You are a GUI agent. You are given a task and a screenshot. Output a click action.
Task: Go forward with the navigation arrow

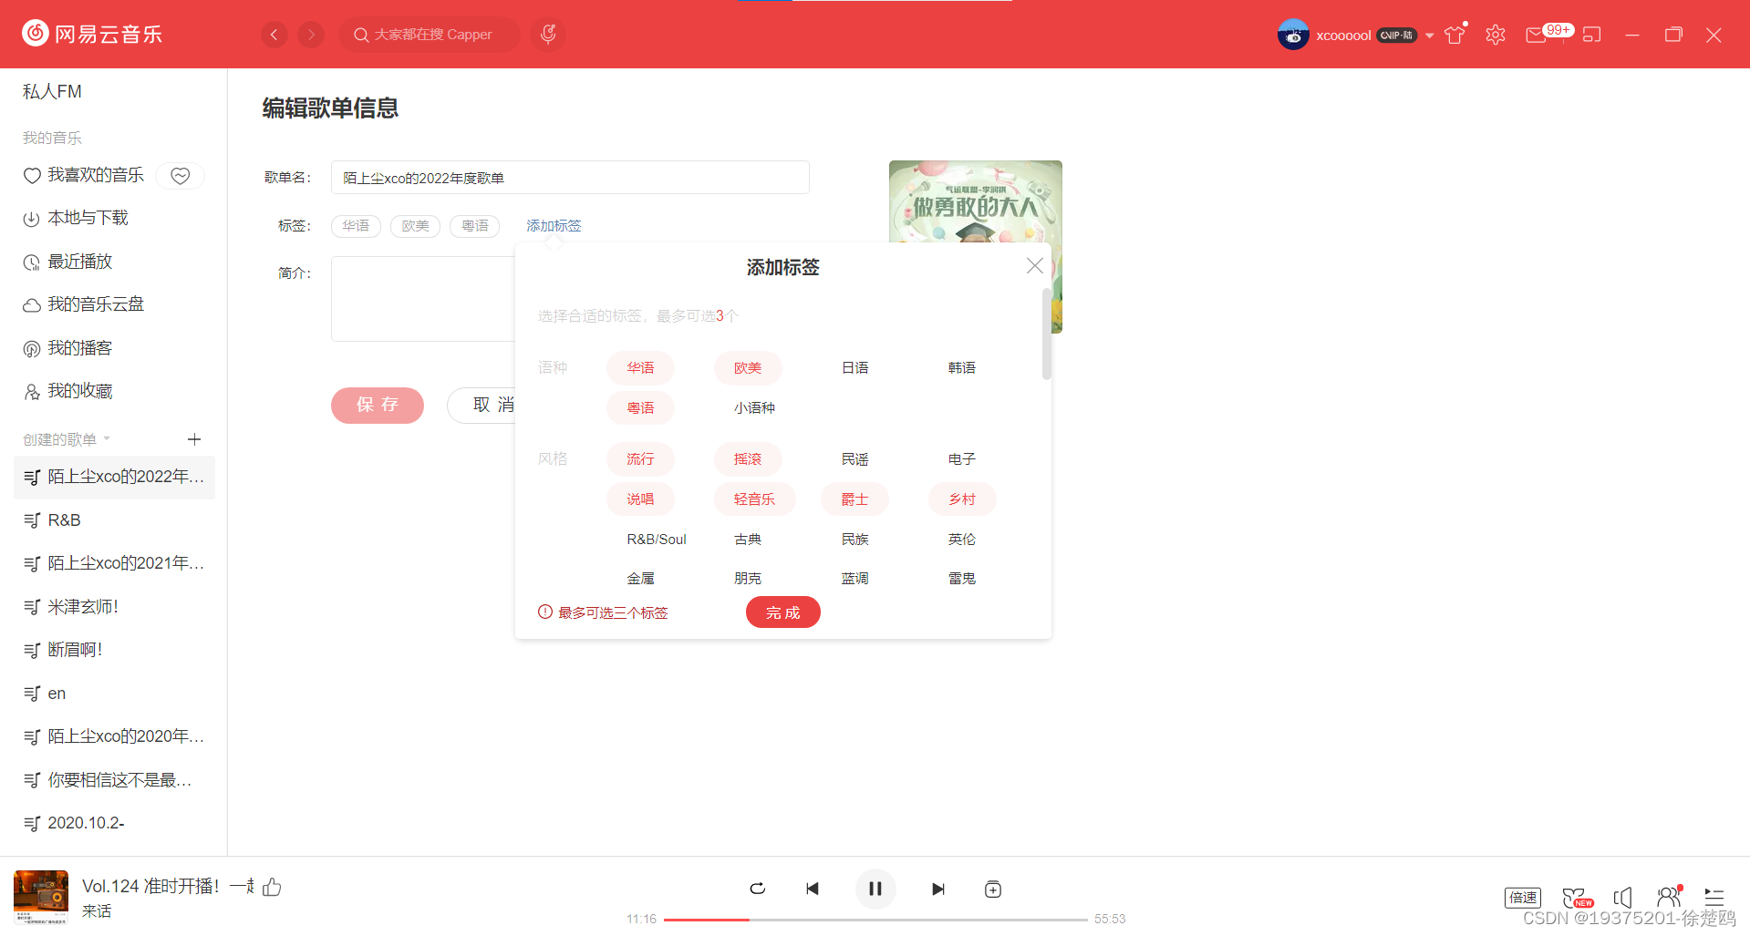(311, 35)
